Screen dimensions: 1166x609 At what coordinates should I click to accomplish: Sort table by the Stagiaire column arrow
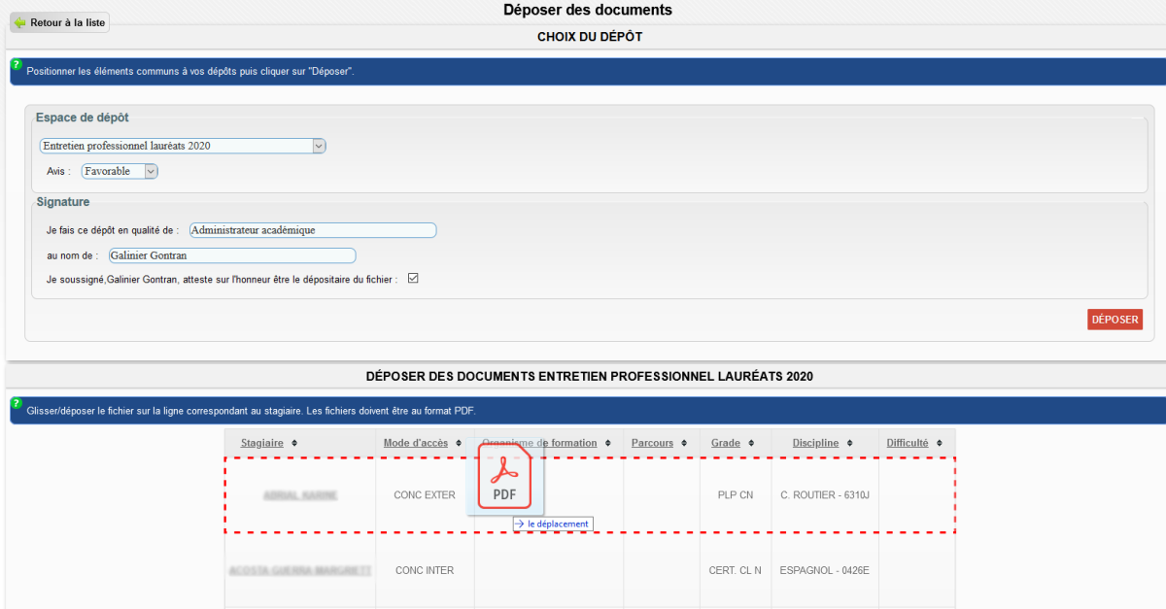point(294,444)
